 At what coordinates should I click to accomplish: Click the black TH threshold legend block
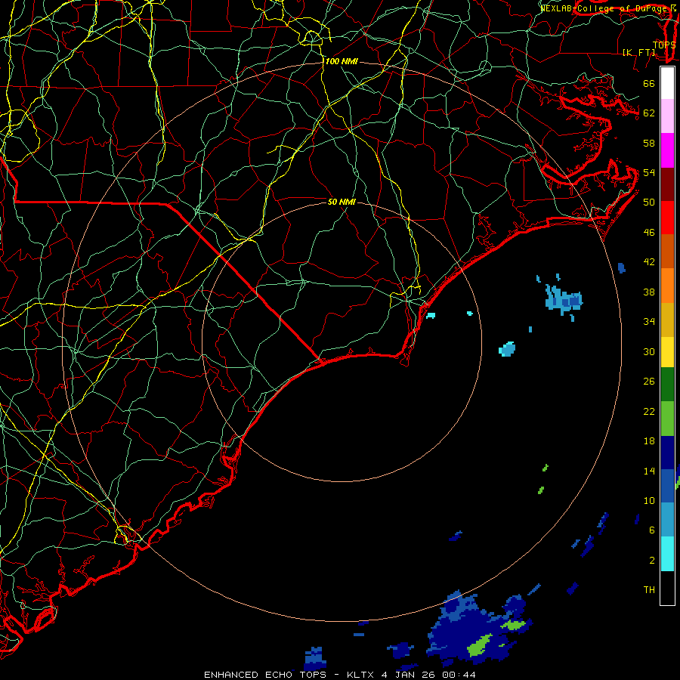pyautogui.click(x=667, y=588)
